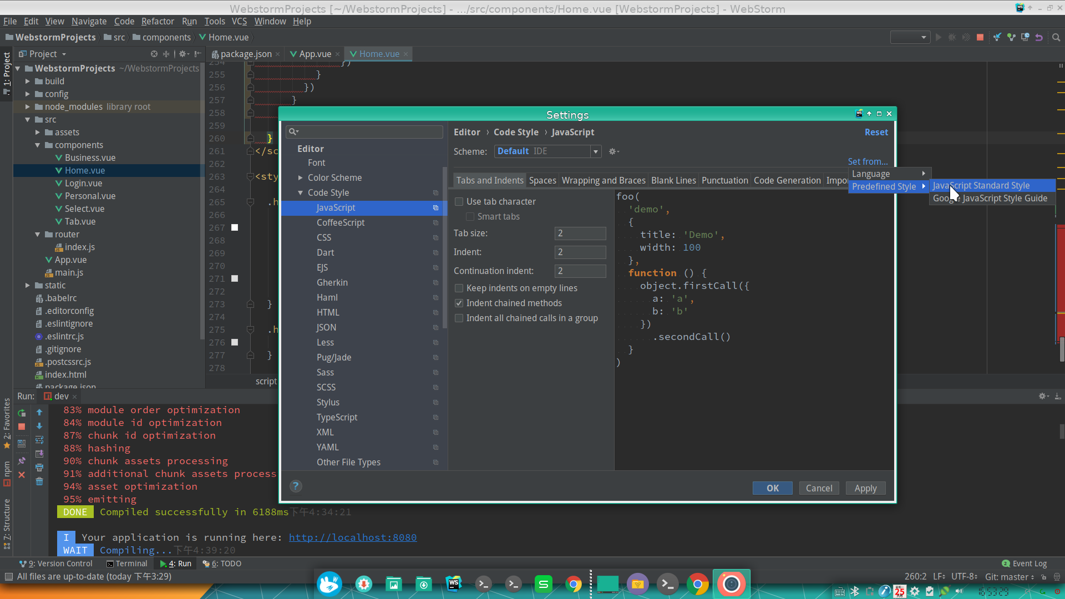This screenshot has width=1065, height=599.
Task: Toggle Smart tabs checkbox
Action: tap(470, 217)
